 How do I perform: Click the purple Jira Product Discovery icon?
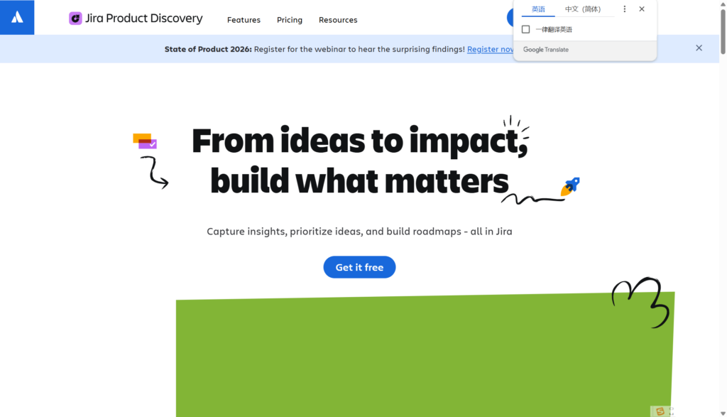coord(75,18)
